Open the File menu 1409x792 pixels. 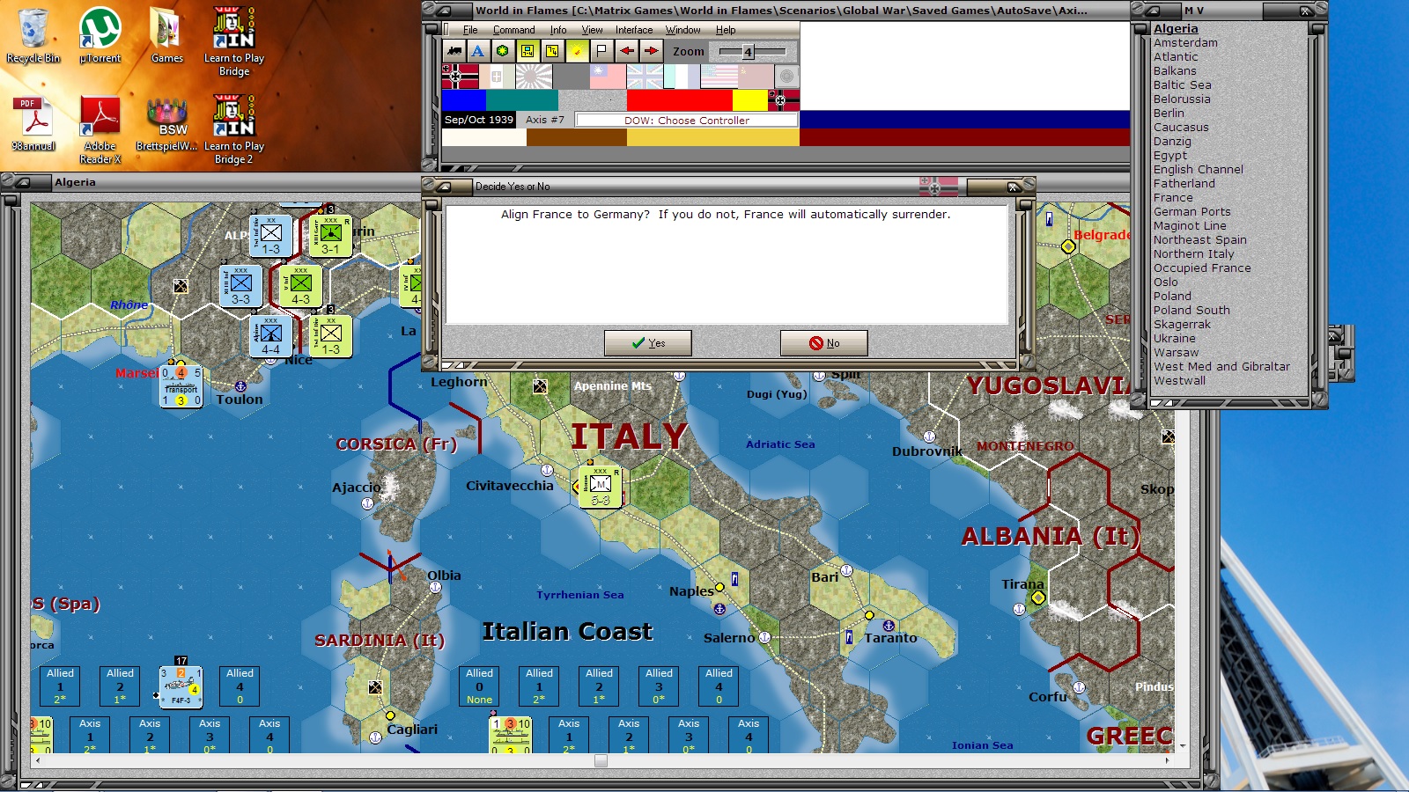click(470, 30)
